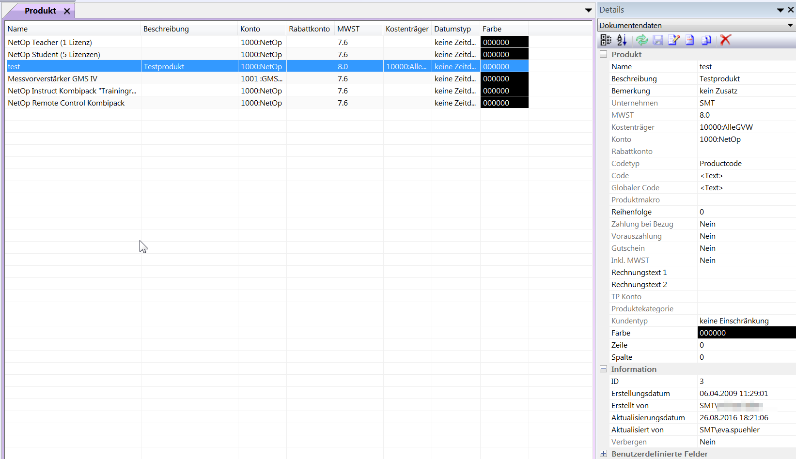The width and height of the screenshot is (796, 459).
Task: Click the edit document pencil icon
Action: (x=674, y=40)
